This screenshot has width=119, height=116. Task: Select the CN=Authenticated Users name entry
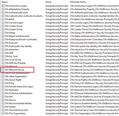click(16, 13)
